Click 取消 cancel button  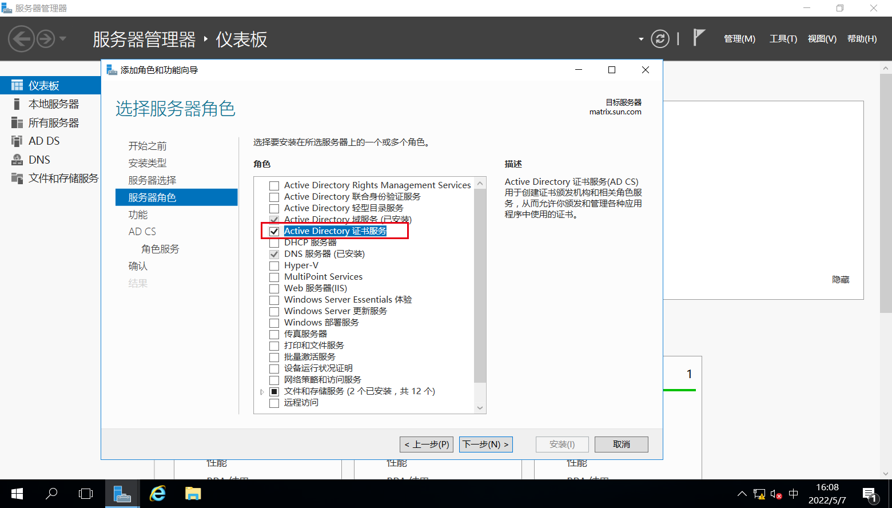tap(622, 445)
